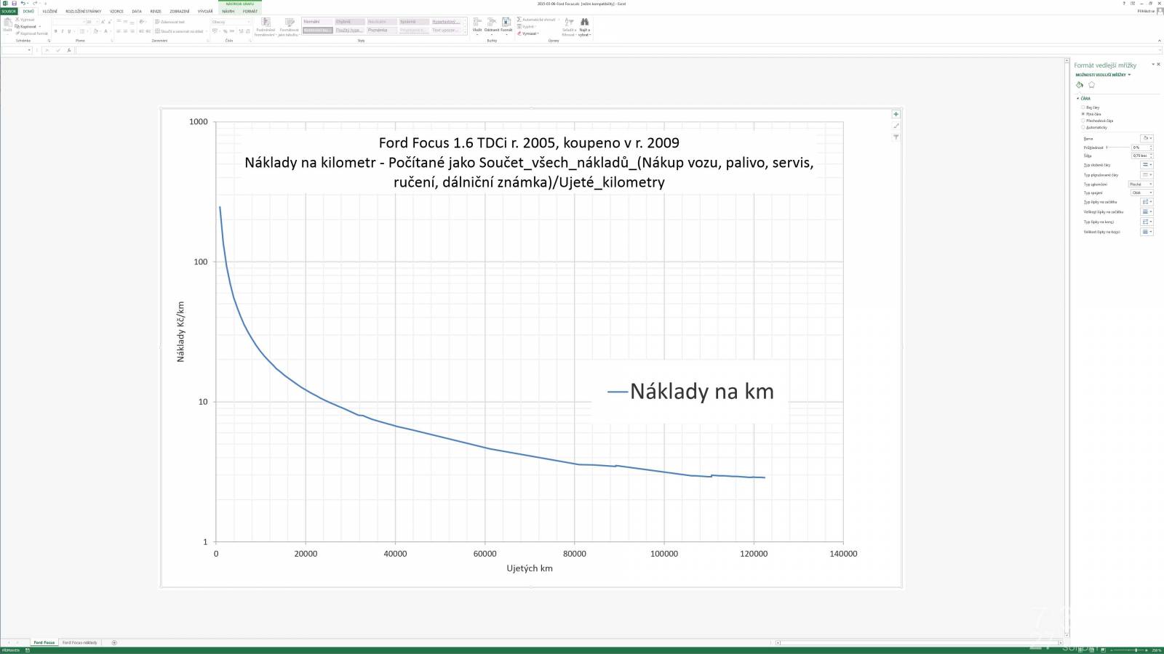Open the 'Typ šipky na konci' dropdown

(x=1147, y=222)
